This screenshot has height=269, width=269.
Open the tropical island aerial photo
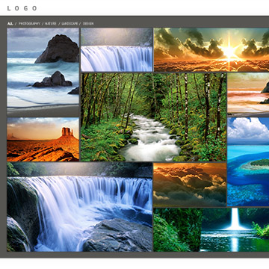pos(248,162)
